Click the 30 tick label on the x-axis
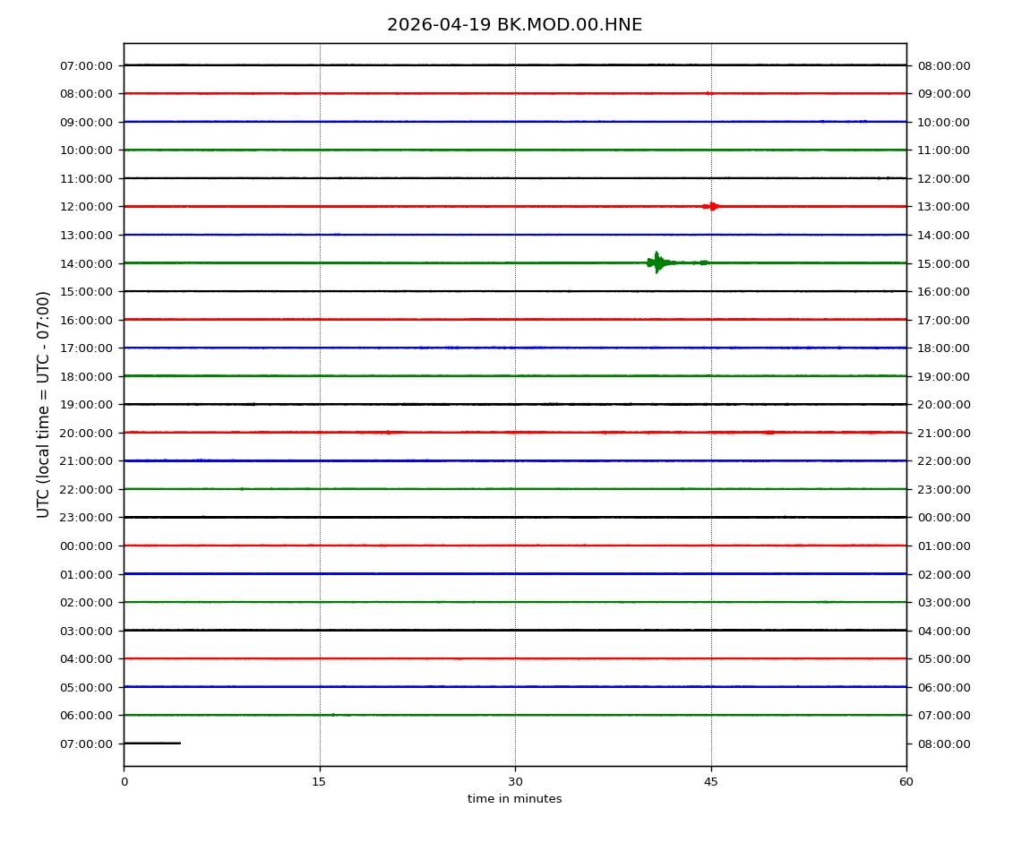This screenshot has height=851, width=1030. pos(515,782)
